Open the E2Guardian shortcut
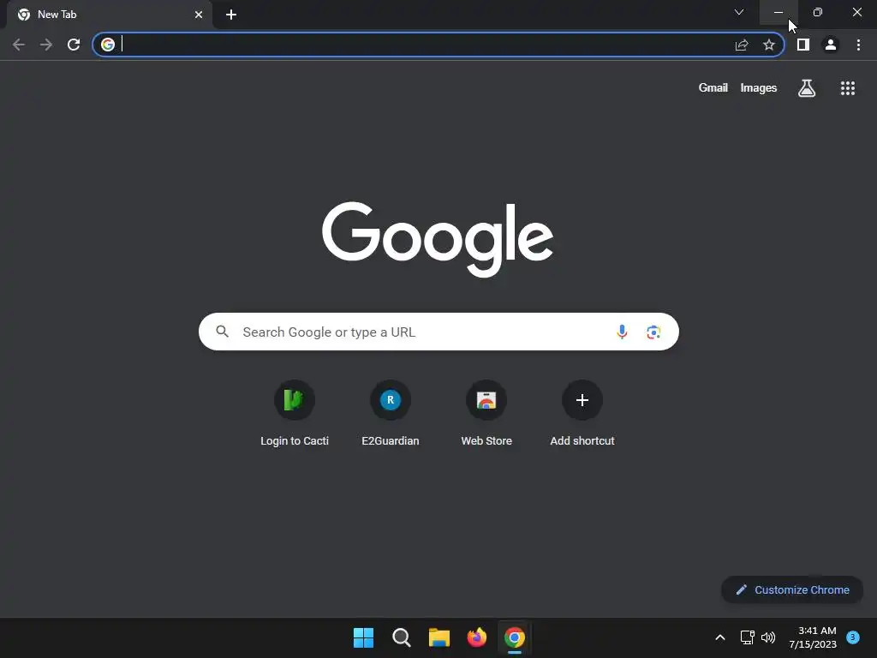Image resolution: width=877 pixels, height=658 pixels. [x=391, y=414]
